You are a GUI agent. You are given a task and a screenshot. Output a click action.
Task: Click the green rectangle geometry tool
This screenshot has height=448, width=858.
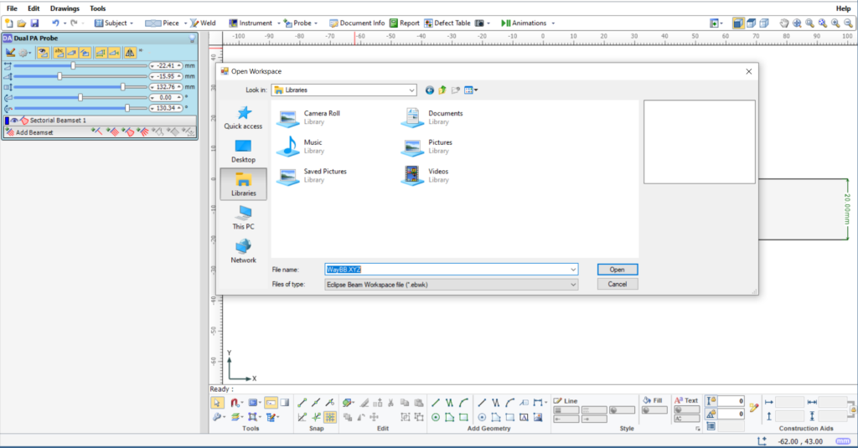[463, 417]
